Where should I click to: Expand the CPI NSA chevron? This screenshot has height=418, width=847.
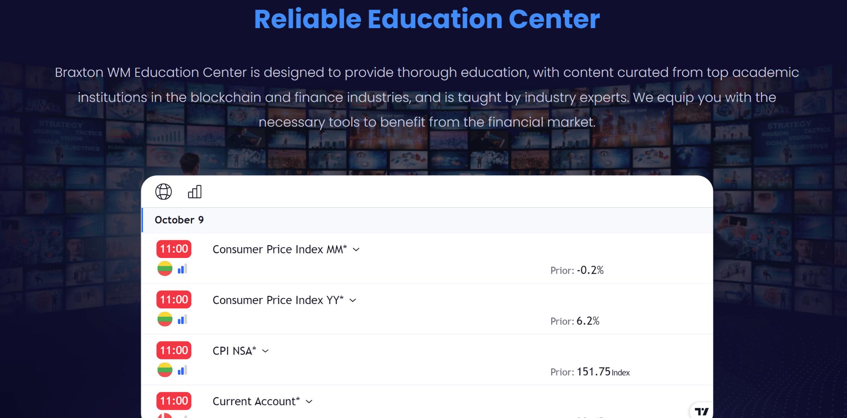point(266,351)
